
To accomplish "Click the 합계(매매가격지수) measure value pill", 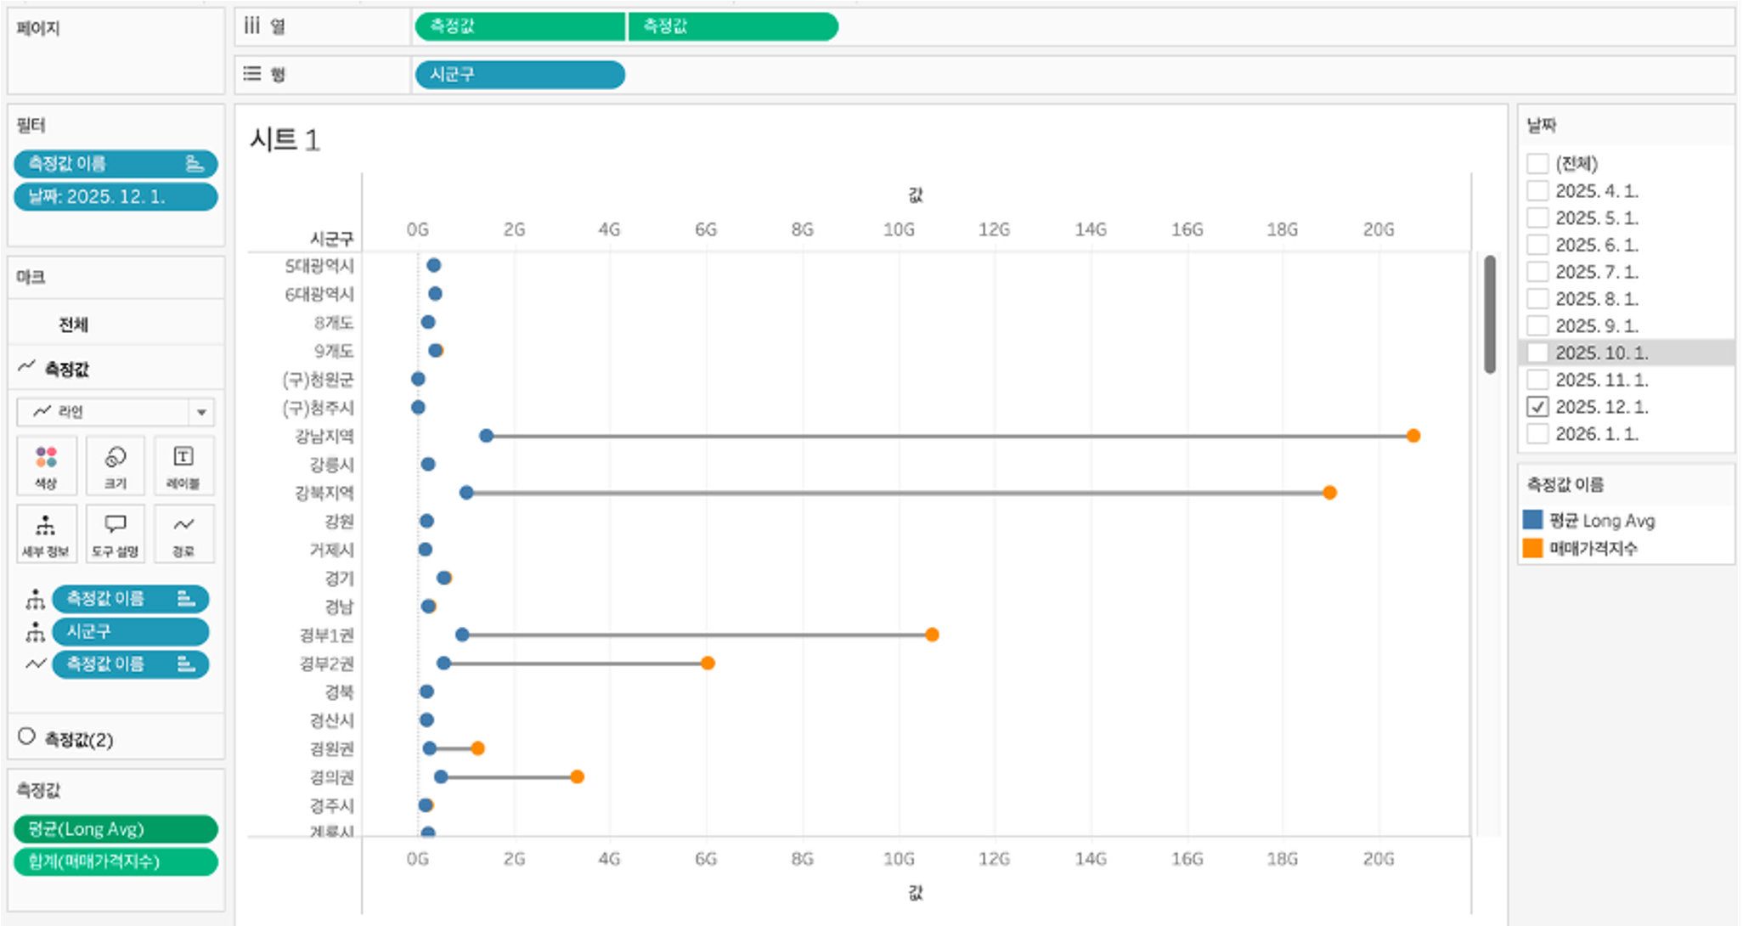I will click(x=116, y=861).
